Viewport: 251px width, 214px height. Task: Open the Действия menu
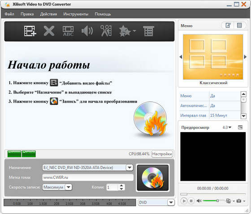coord(48,14)
